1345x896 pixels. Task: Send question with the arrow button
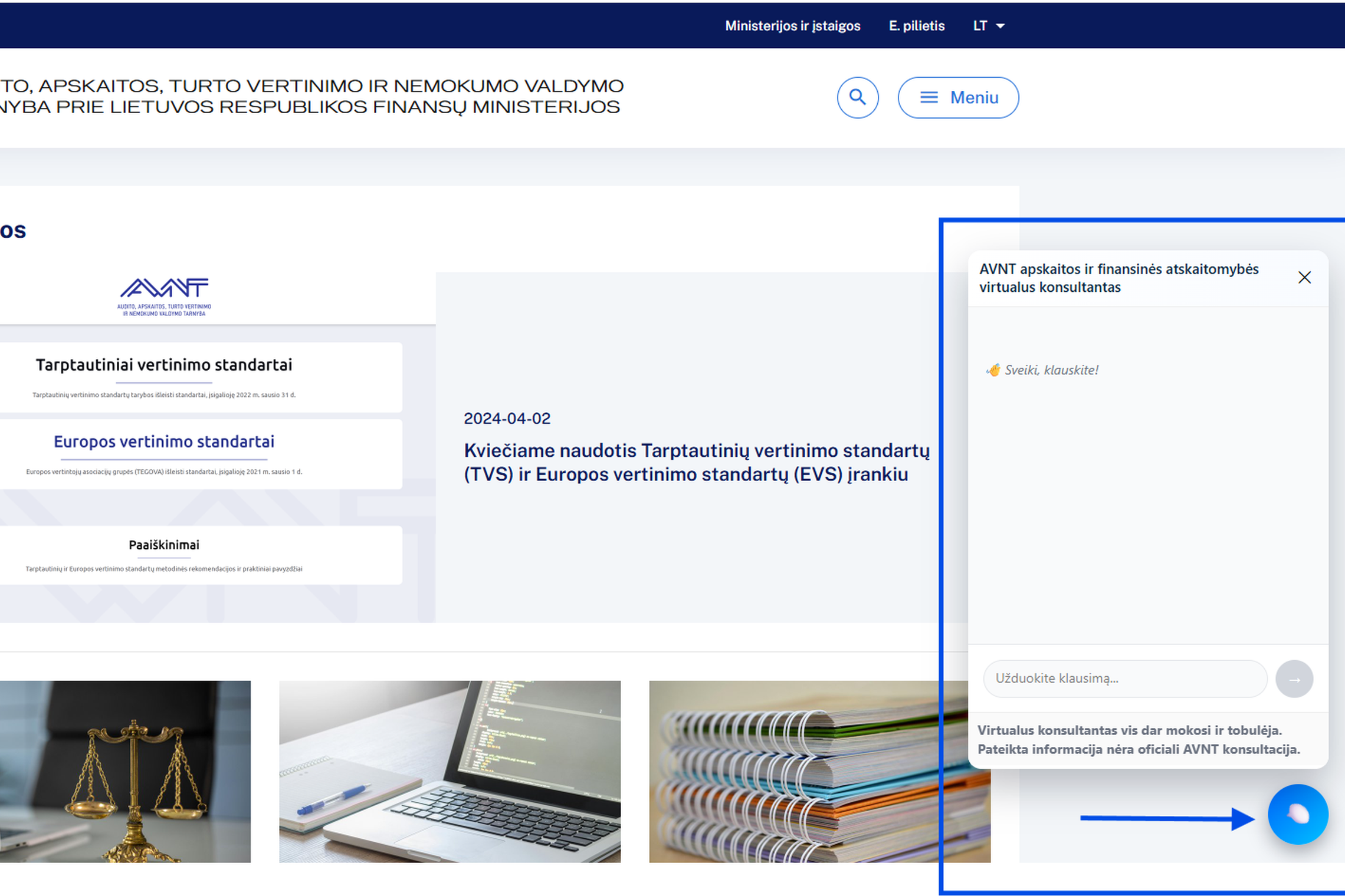1294,679
